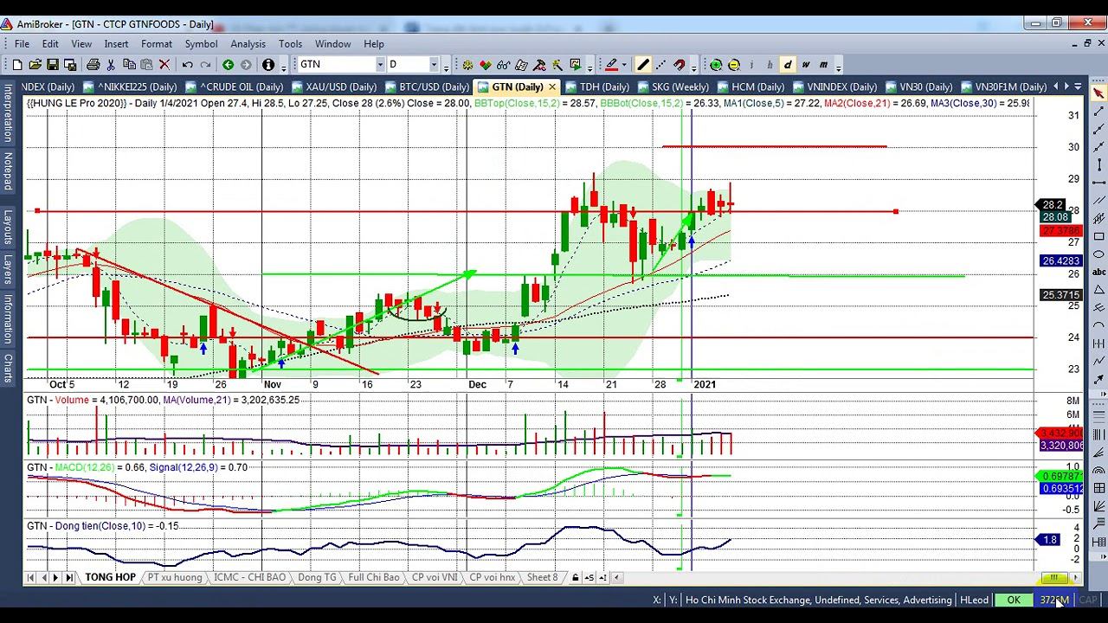Click the Open folder icon
The height and width of the screenshot is (623, 1108).
[x=35, y=65]
